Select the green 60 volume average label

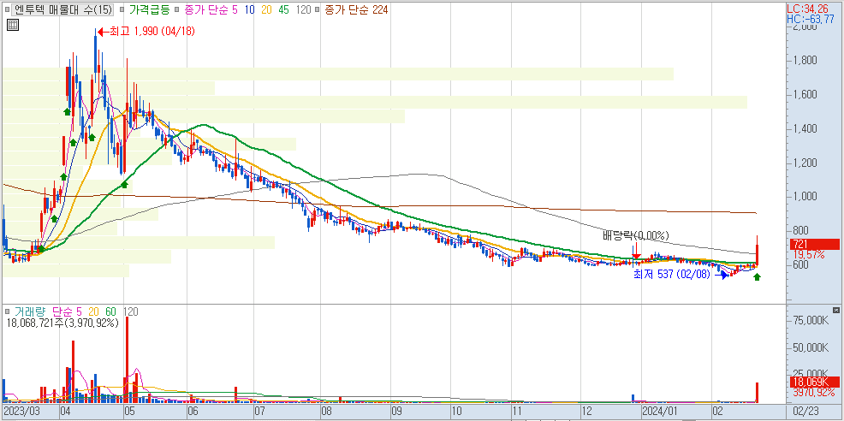[111, 311]
